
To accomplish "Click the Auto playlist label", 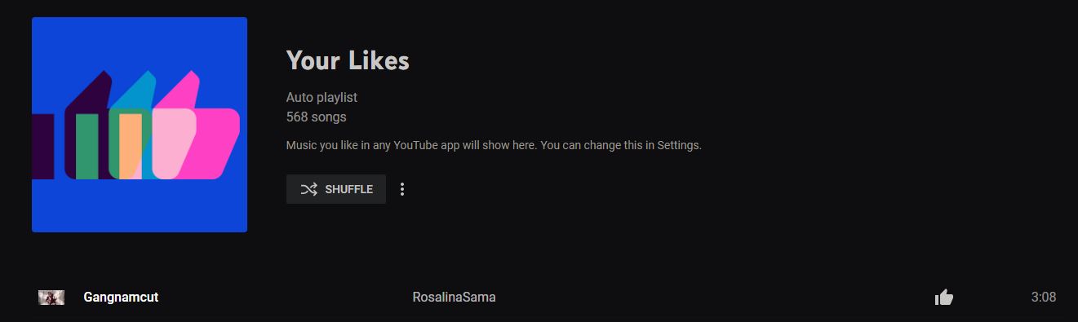I will (322, 98).
